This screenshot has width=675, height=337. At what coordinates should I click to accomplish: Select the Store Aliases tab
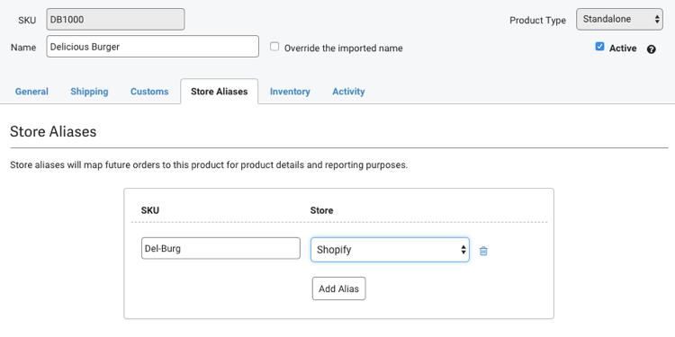coord(219,92)
